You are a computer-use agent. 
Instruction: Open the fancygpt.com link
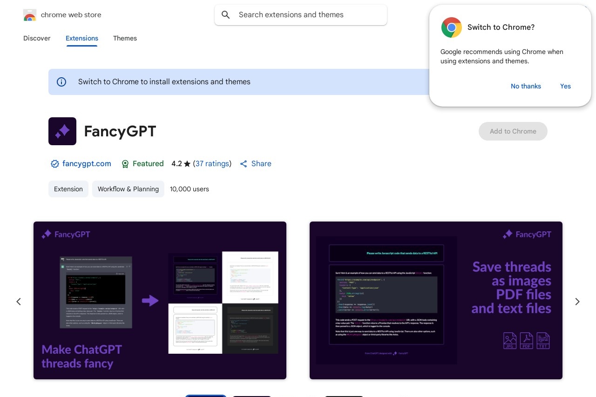[87, 164]
